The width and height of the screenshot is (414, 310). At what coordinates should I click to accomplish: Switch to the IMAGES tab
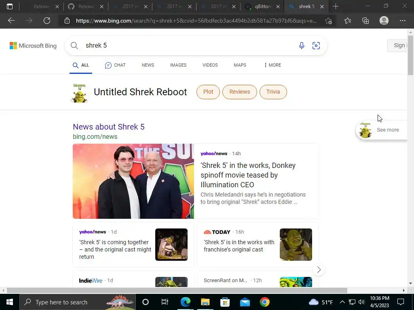178,65
